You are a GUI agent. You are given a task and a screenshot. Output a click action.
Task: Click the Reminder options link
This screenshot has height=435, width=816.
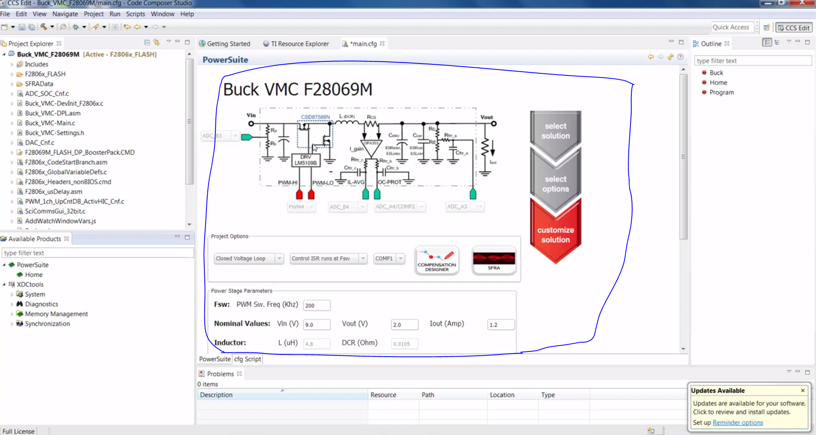pos(738,423)
